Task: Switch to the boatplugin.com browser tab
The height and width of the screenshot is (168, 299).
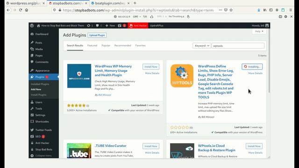Action: click(111, 3)
